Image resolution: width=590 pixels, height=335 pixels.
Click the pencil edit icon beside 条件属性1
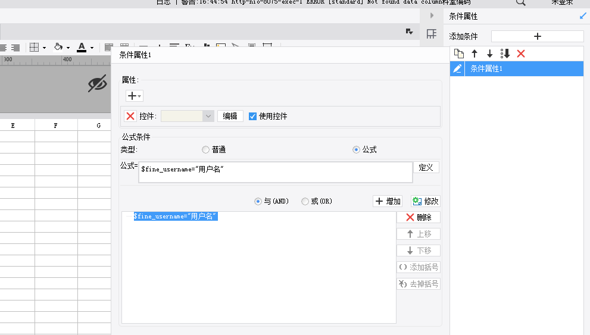[x=457, y=69]
